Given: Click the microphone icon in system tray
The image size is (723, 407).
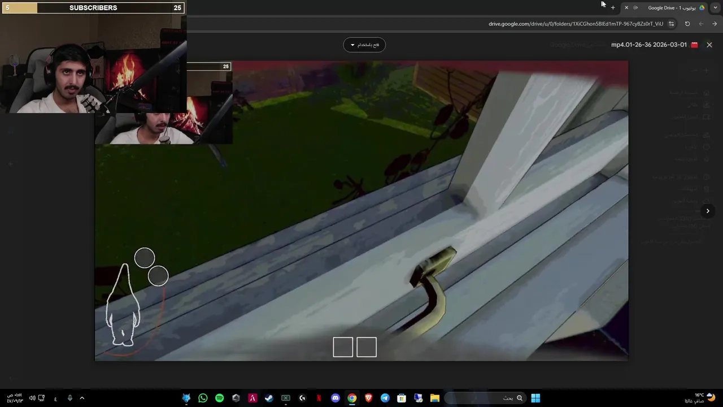Looking at the screenshot, I should click(x=69, y=398).
